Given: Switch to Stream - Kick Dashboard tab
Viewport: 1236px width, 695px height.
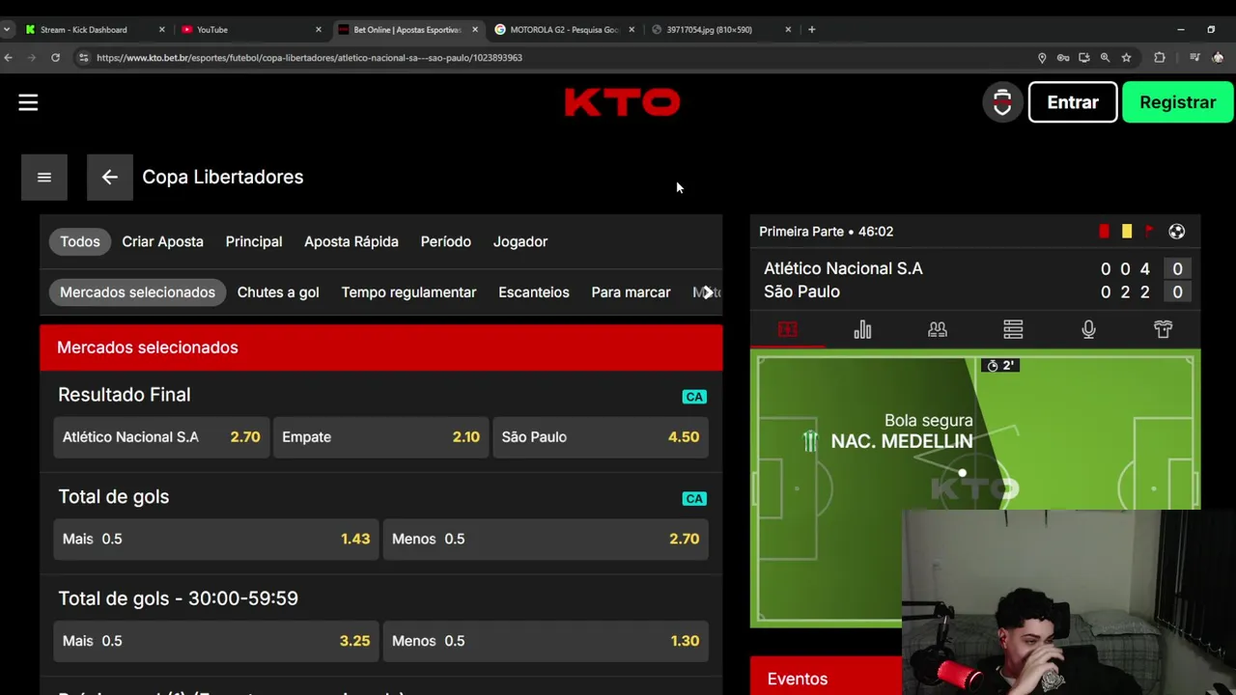Looking at the screenshot, I should (x=92, y=30).
